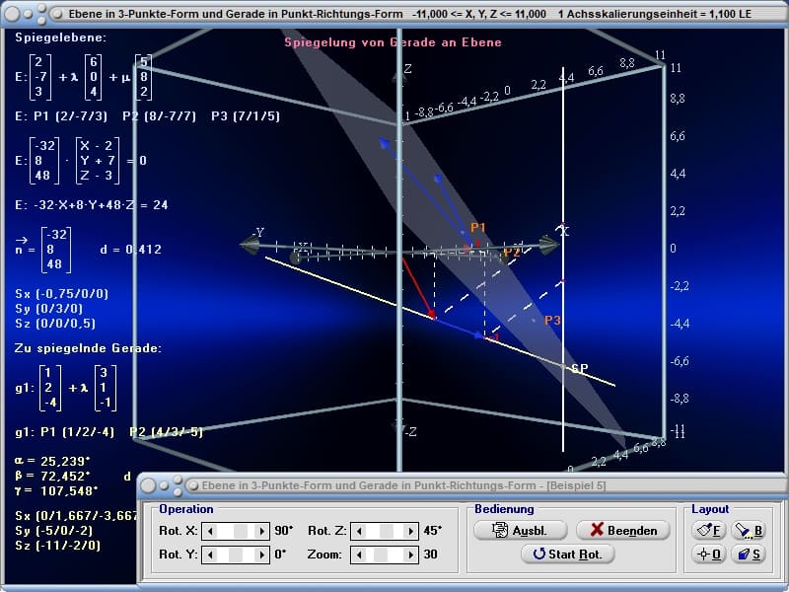Click the 'Sz (0/0/0,5)' intercept text
This screenshot has height=592, width=789.
[x=55, y=324]
